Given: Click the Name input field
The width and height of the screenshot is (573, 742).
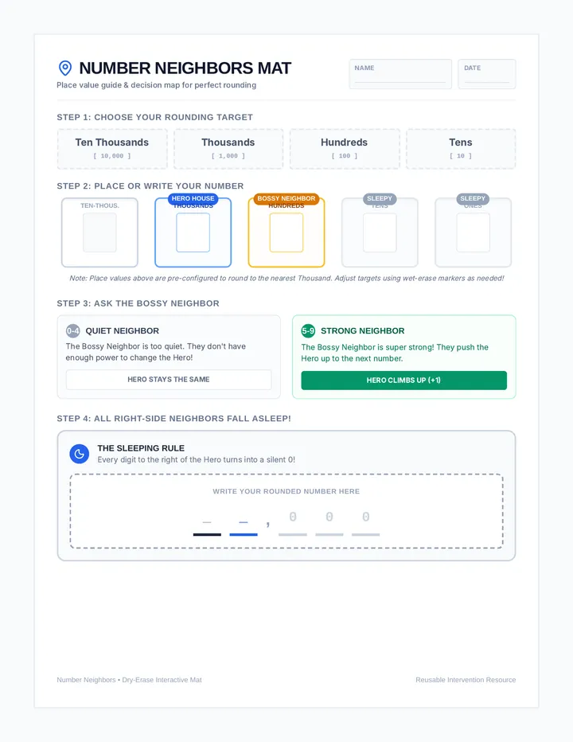Looking at the screenshot, I should coord(400,74).
